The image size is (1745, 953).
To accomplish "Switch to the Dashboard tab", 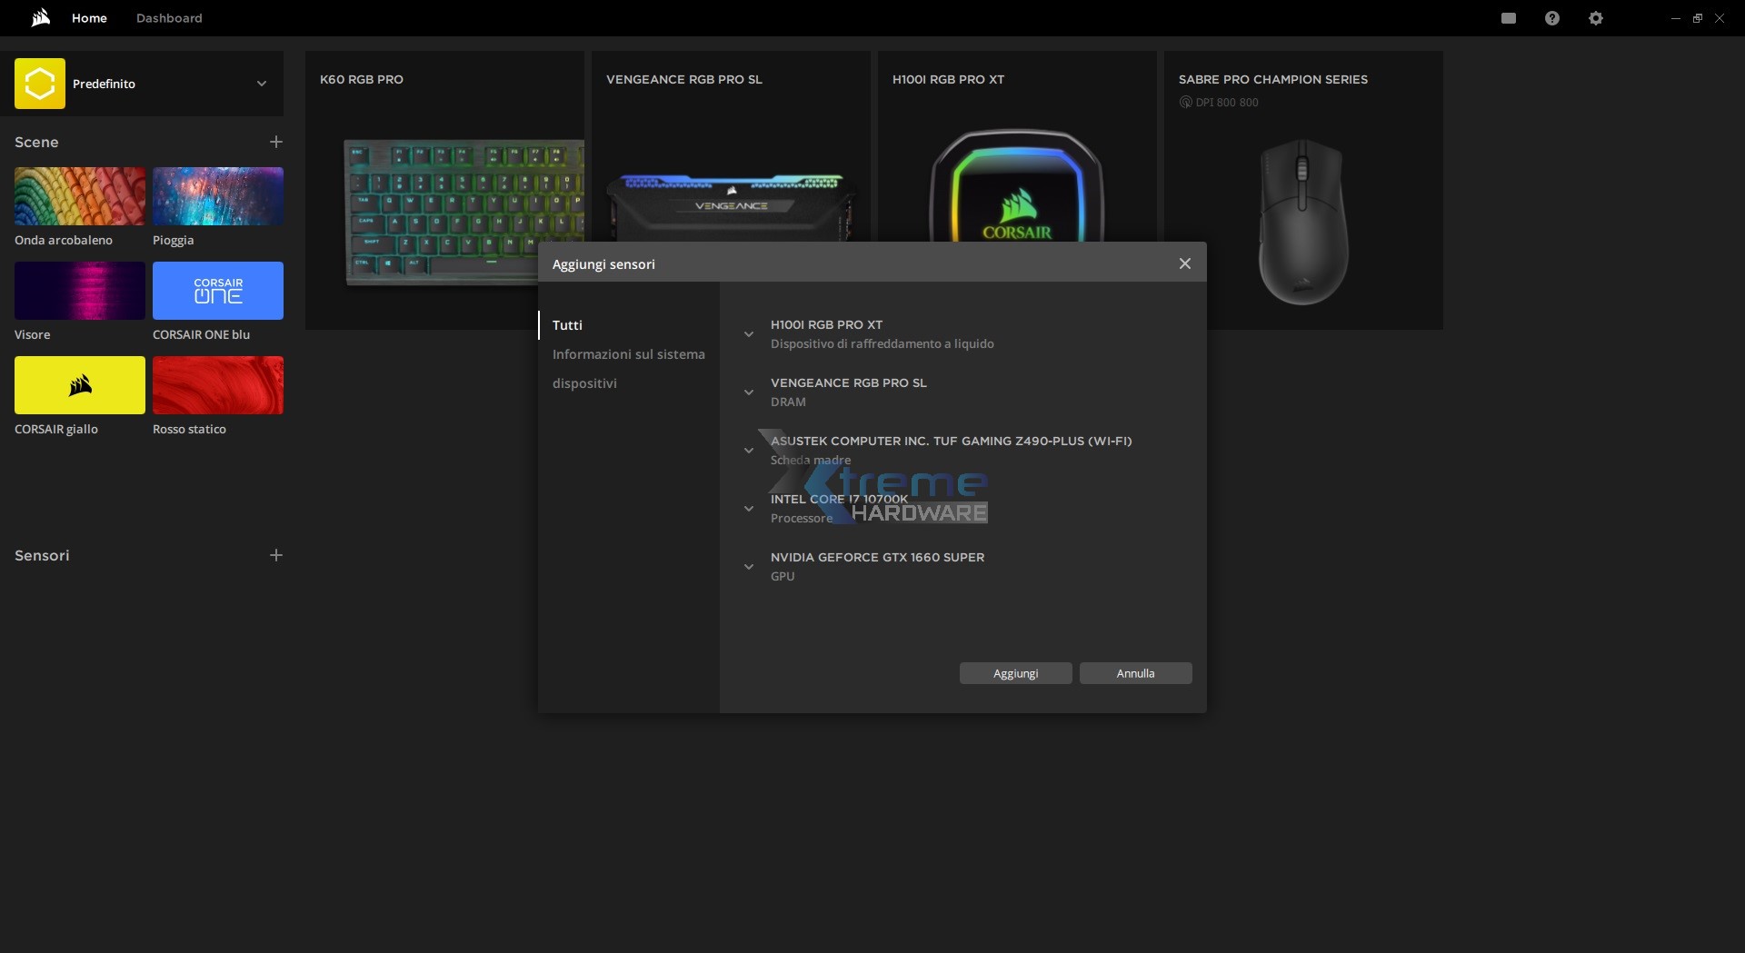I will (169, 18).
